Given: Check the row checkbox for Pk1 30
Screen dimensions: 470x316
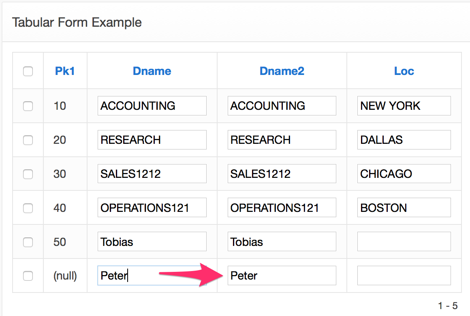Looking at the screenshot, I should coord(28,173).
